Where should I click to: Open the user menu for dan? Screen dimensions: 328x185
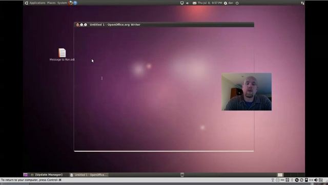pos(229,3)
